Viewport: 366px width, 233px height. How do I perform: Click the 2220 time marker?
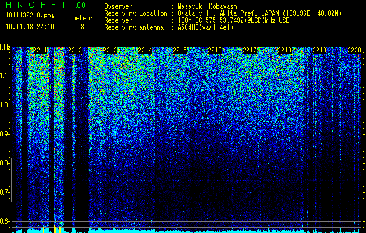click(354, 50)
